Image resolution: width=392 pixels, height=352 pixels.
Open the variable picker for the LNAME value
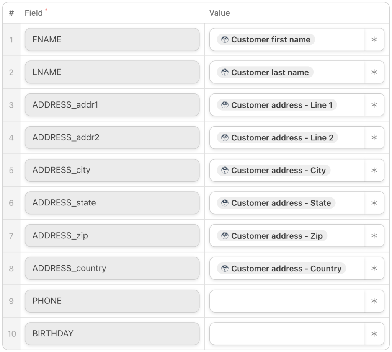click(374, 72)
